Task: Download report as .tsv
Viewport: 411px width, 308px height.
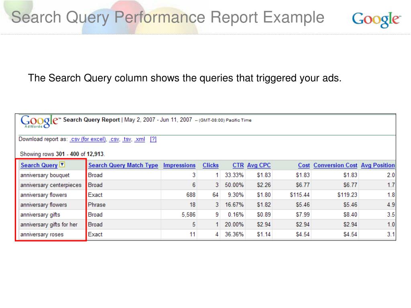Action: click(127, 139)
